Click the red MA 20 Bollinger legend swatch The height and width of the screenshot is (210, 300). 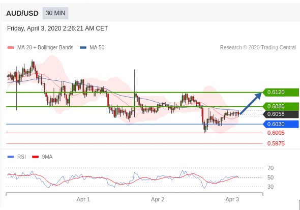click(11, 48)
